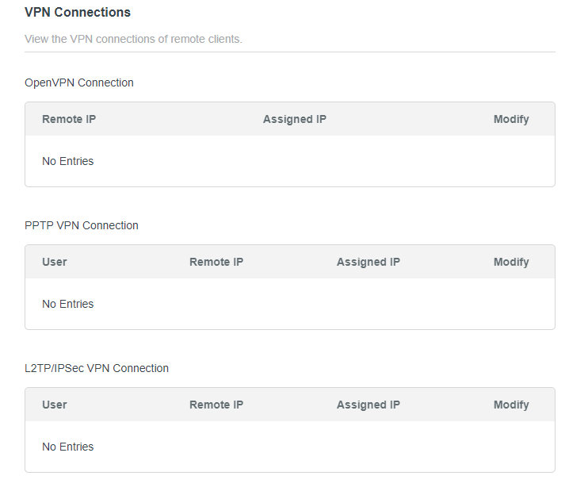Click Assigned IP header in PPTP VPN table
Screen dimensions: 588x495
(x=368, y=262)
